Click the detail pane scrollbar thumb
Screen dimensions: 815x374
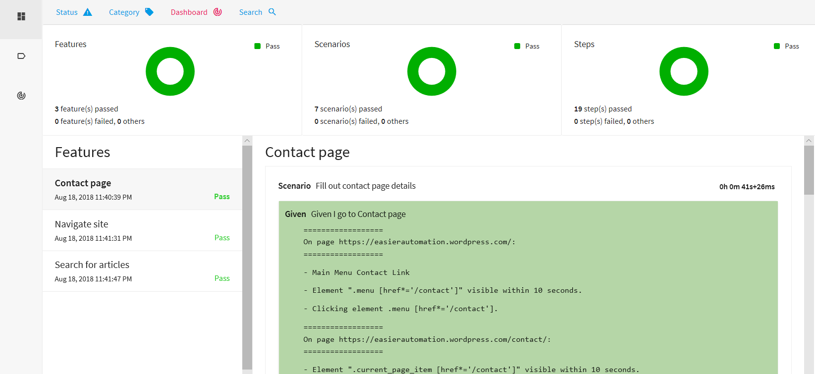coord(809,170)
